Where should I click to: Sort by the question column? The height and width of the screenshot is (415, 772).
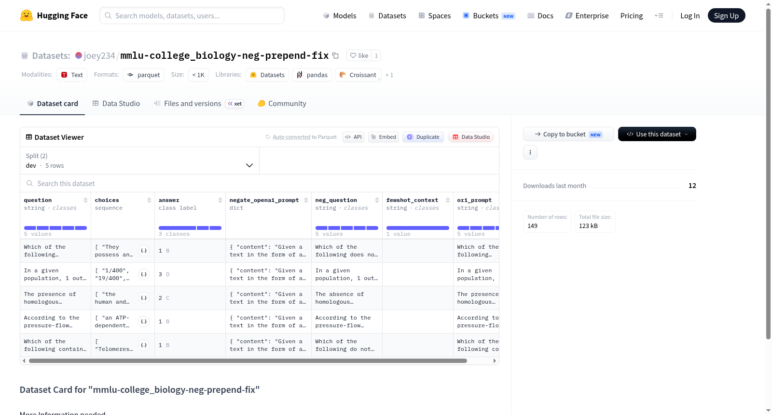(x=85, y=200)
